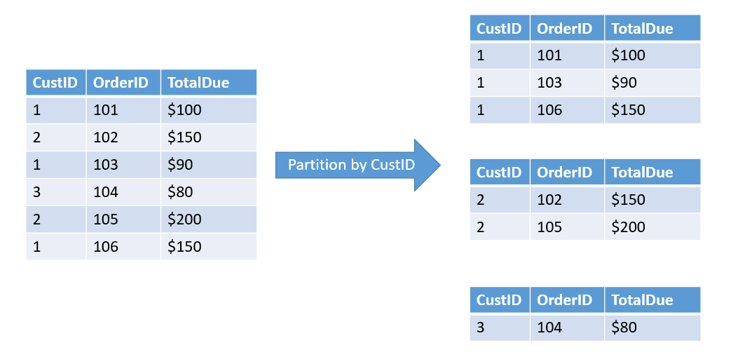Screen dimensions: 745x364
Task: Click the OrderID header of the bottom partition table
Action: [567, 300]
